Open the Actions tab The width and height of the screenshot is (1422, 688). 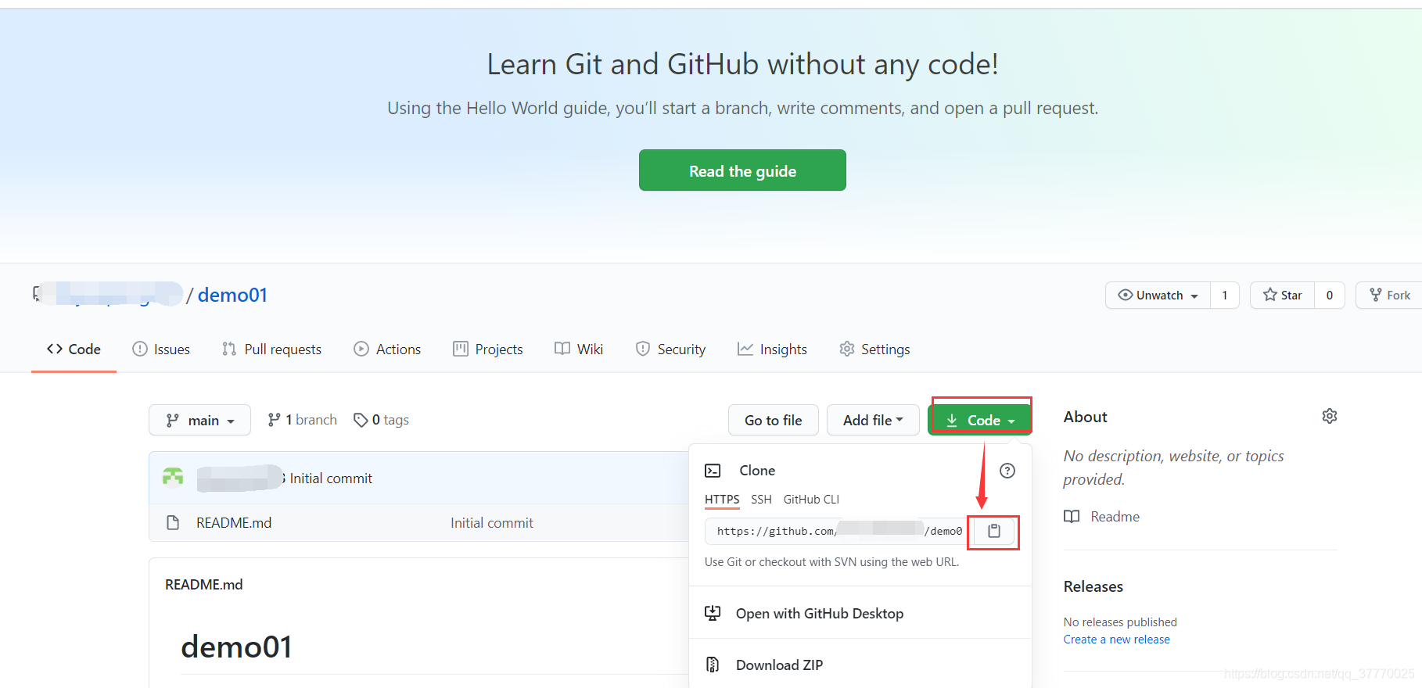pos(387,349)
